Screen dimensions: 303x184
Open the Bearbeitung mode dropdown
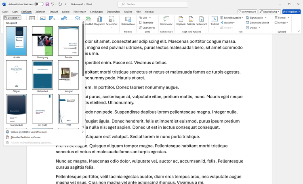click(270, 12)
